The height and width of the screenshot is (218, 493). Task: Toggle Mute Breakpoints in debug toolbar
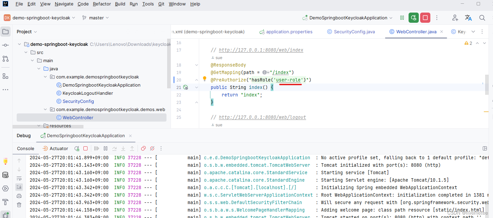pos(152,148)
